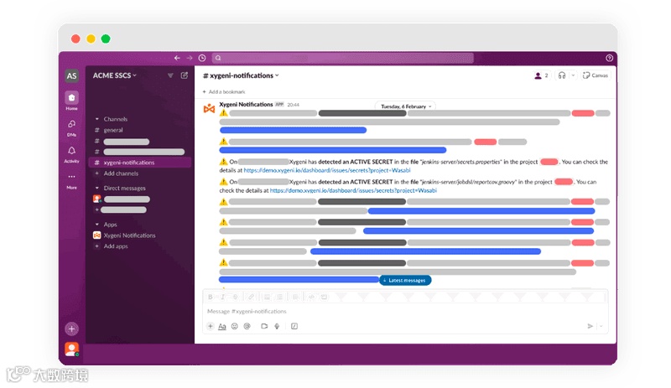
Task: Click Add a bookmark
Action: [x=224, y=91]
